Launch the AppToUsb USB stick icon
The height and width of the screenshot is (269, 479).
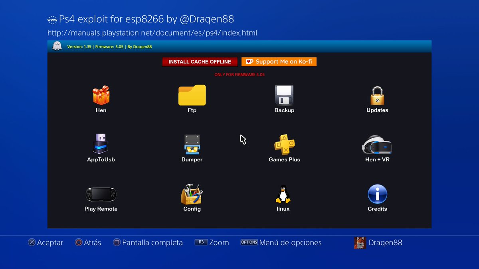pos(101,144)
